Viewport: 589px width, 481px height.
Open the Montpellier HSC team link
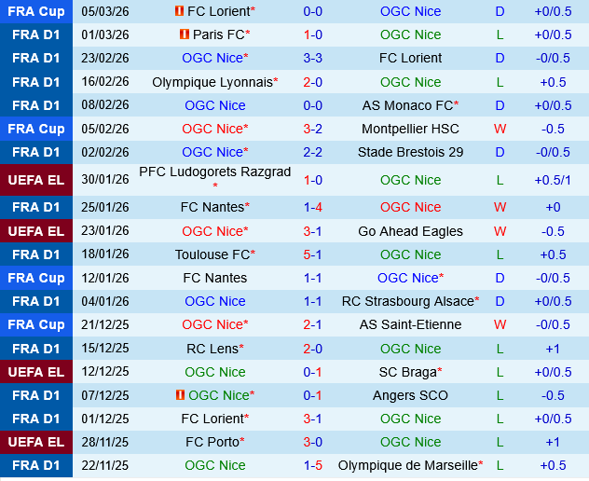(410, 129)
